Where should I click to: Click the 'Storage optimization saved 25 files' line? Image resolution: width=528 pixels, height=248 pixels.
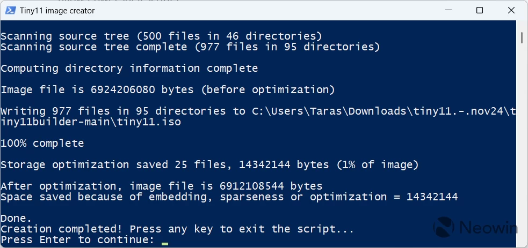pos(209,165)
